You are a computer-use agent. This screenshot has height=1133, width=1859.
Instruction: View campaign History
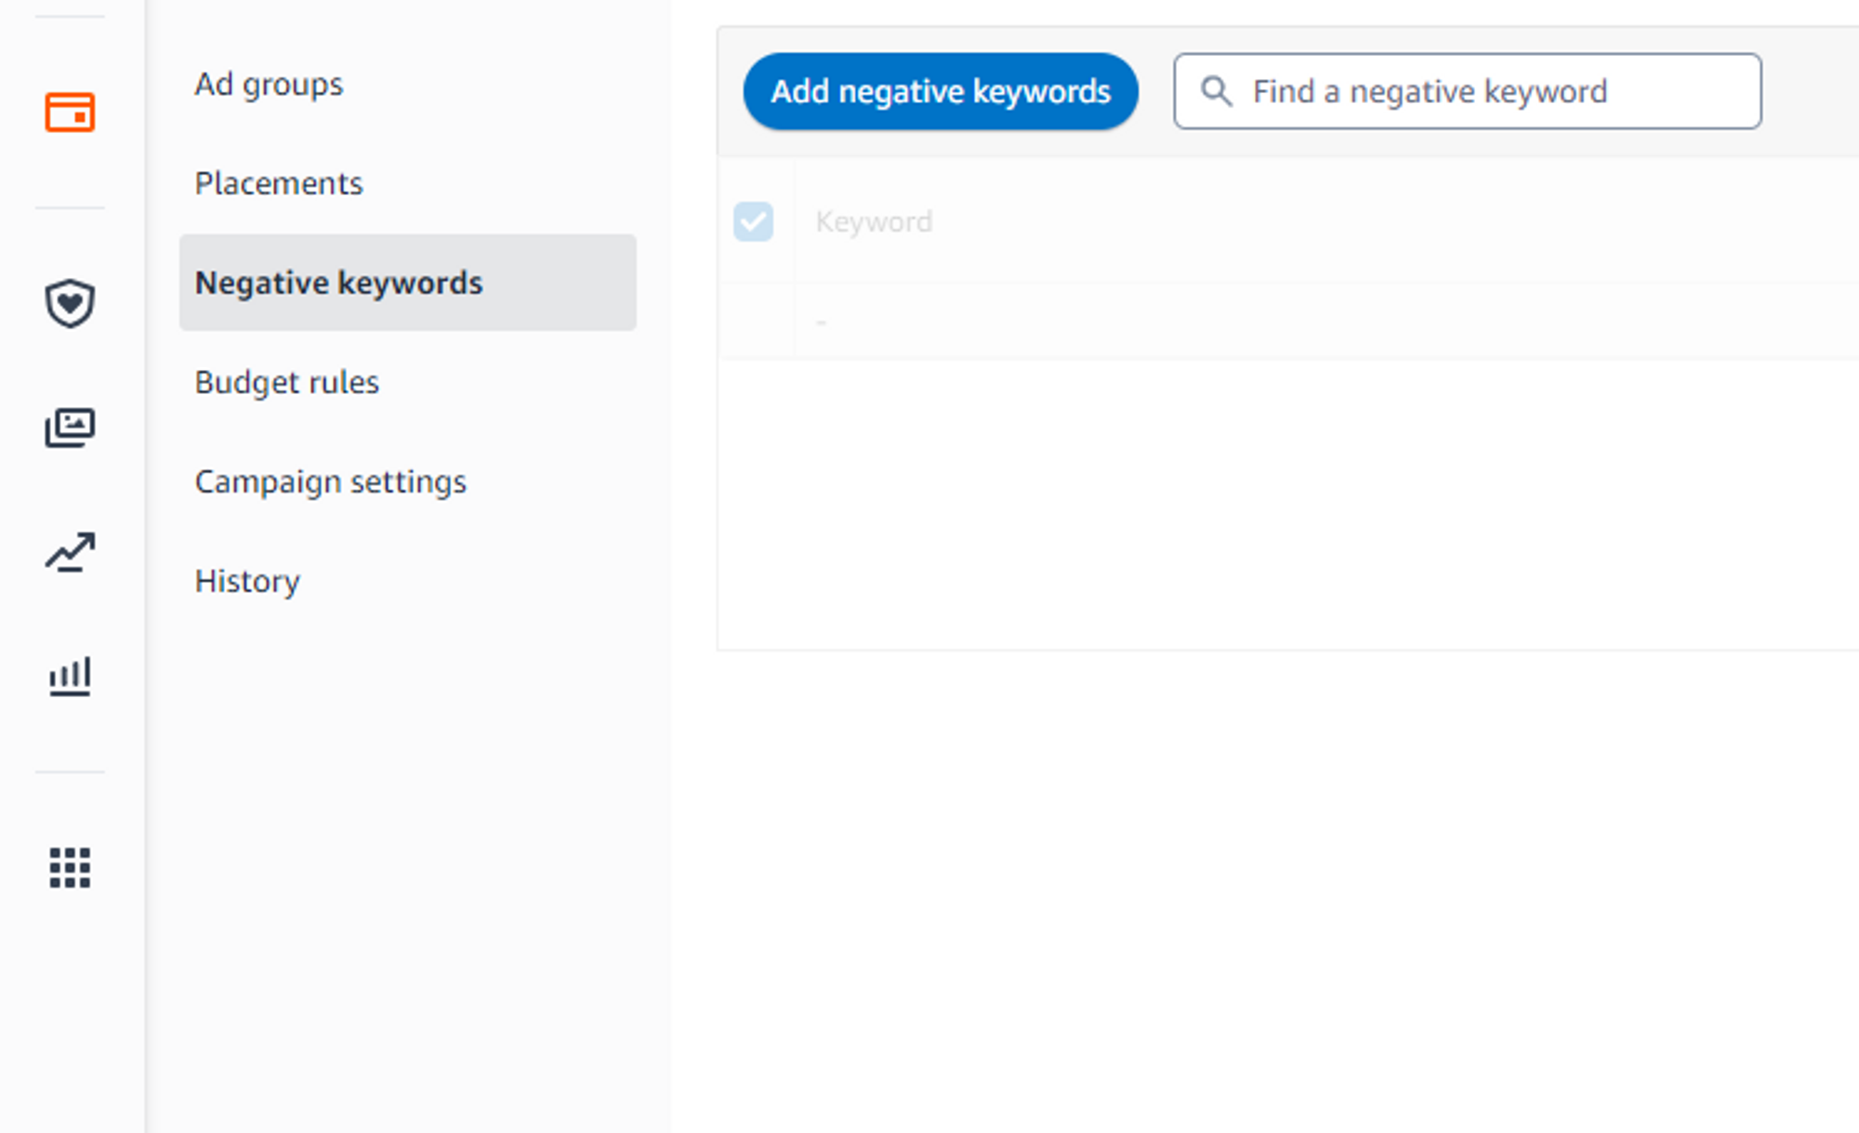pyautogui.click(x=247, y=581)
